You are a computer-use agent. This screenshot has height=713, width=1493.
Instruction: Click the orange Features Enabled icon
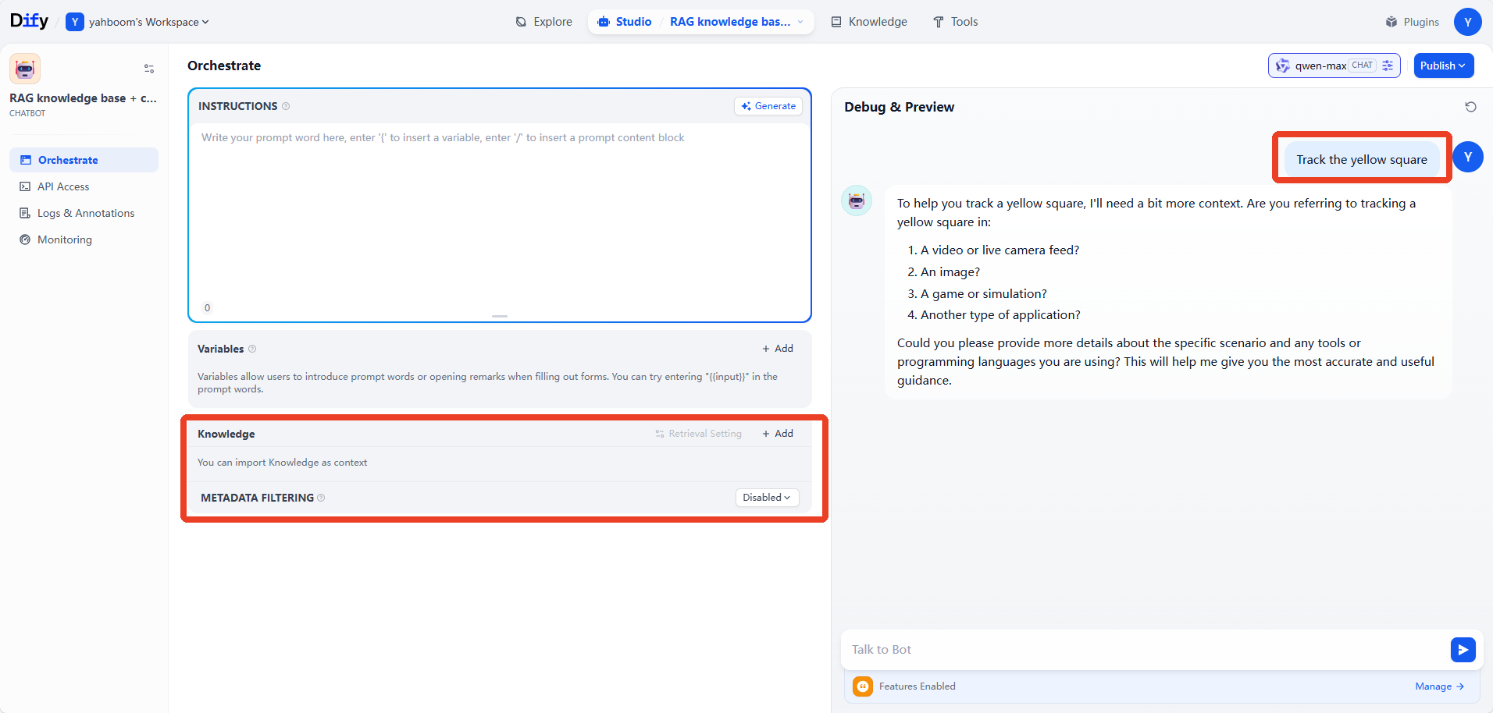point(863,686)
